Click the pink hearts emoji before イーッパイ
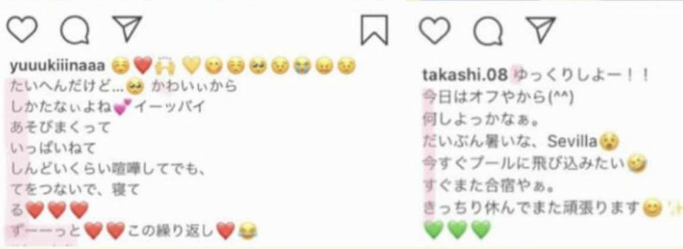Image resolution: width=683 pixels, height=249 pixels. point(123,108)
